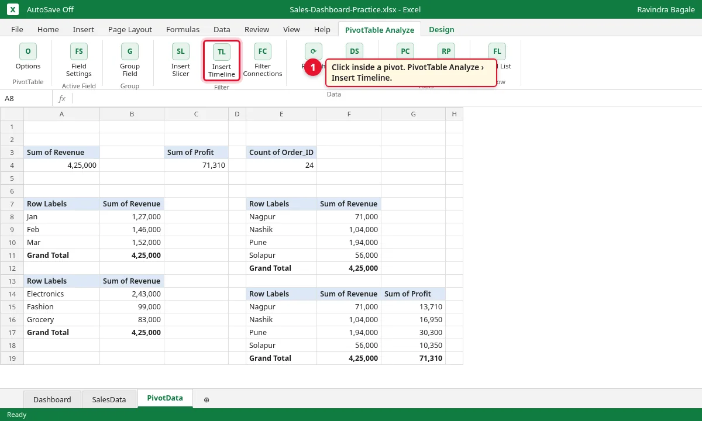Select the Sum of Profit header in C3
The height and width of the screenshot is (421, 702).
[197, 152]
